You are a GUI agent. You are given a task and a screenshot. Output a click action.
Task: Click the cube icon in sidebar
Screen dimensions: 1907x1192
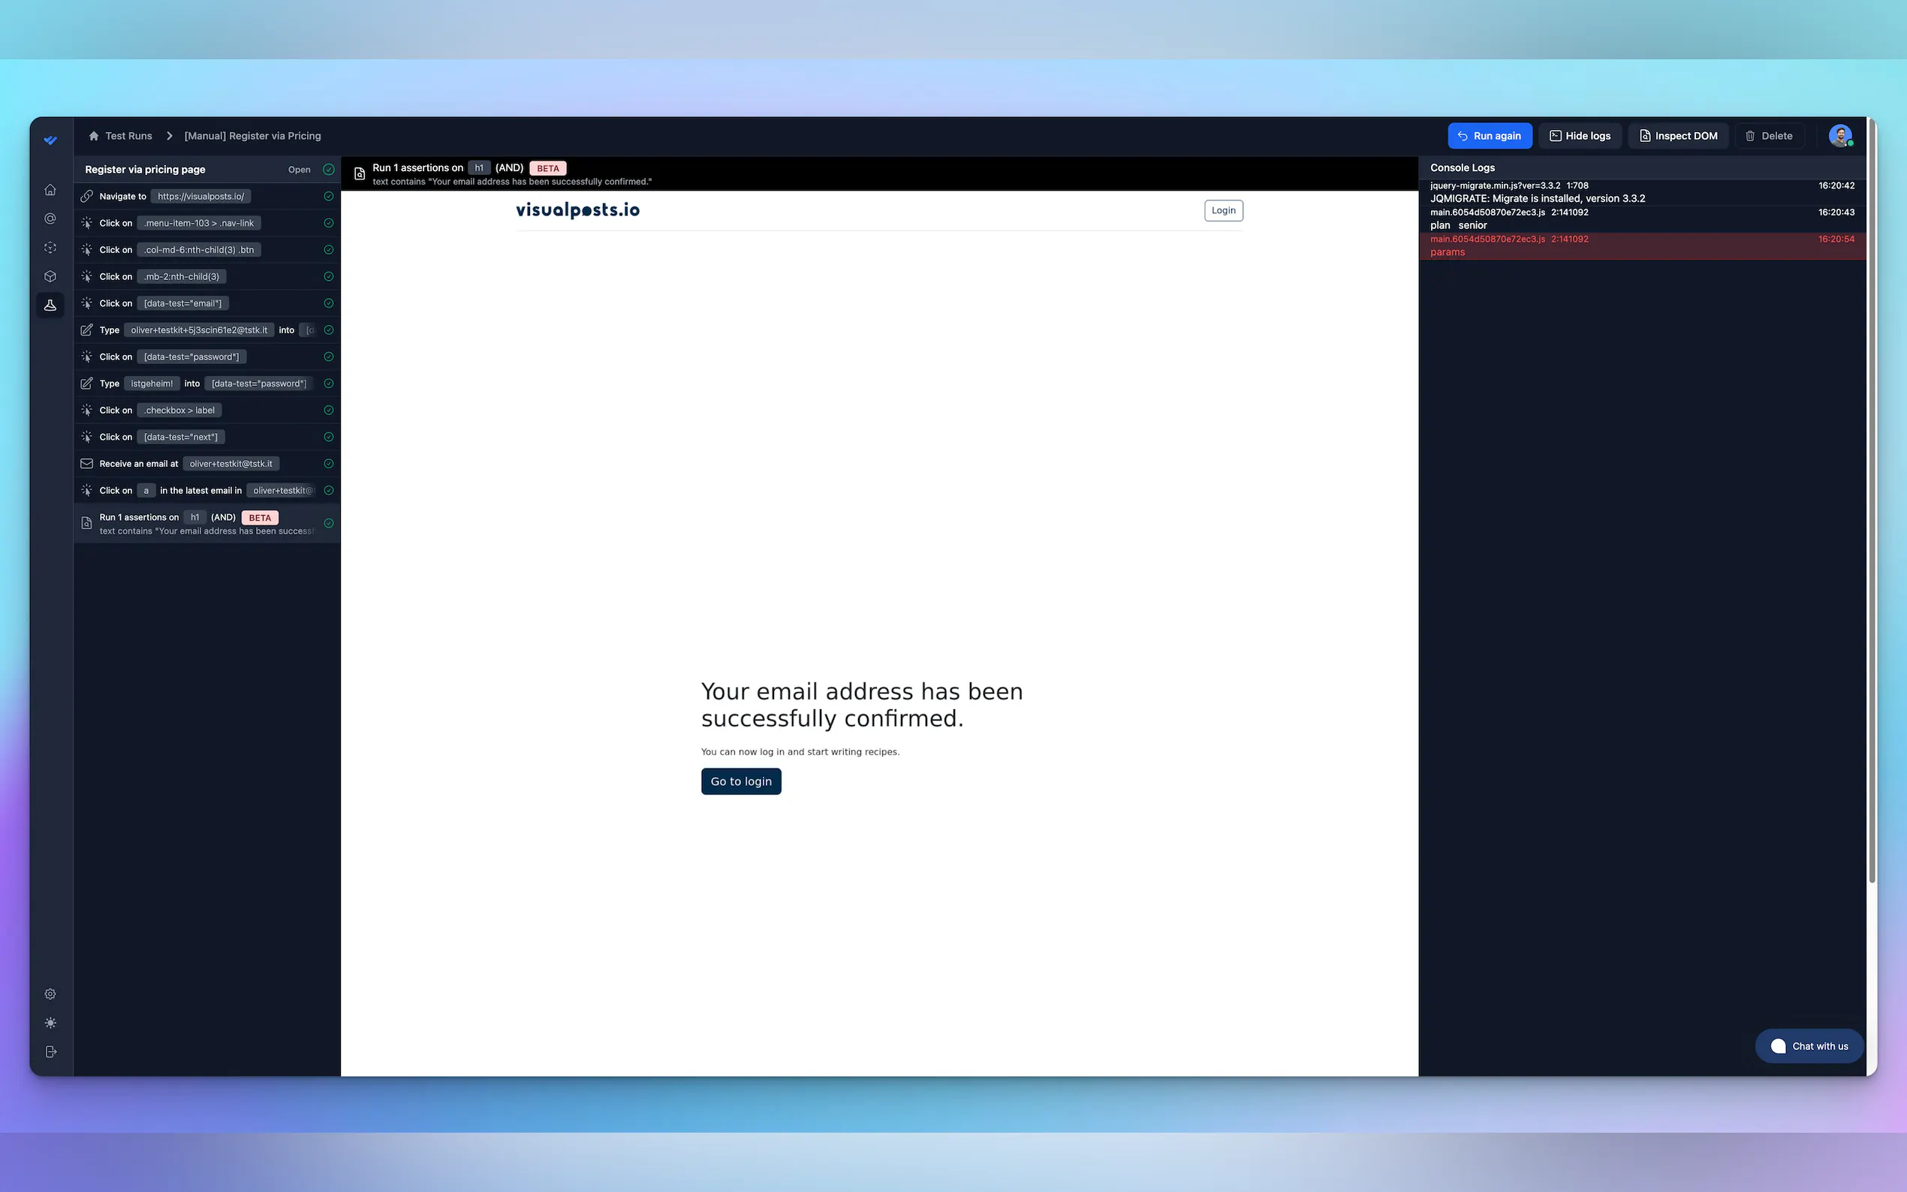[50, 277]
